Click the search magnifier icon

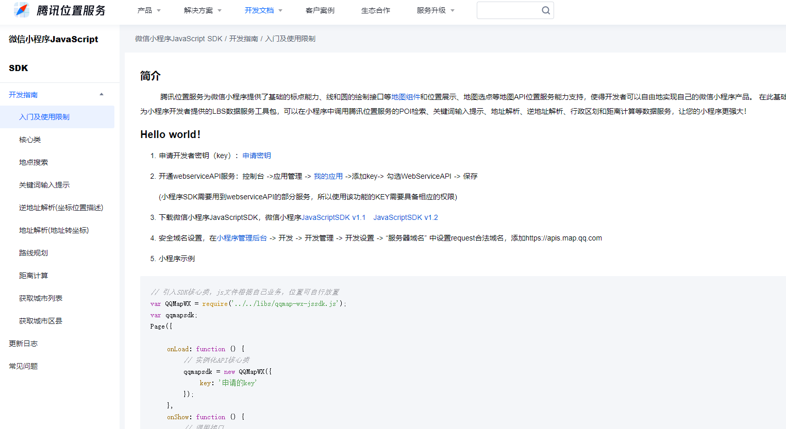tap(545, 10)
